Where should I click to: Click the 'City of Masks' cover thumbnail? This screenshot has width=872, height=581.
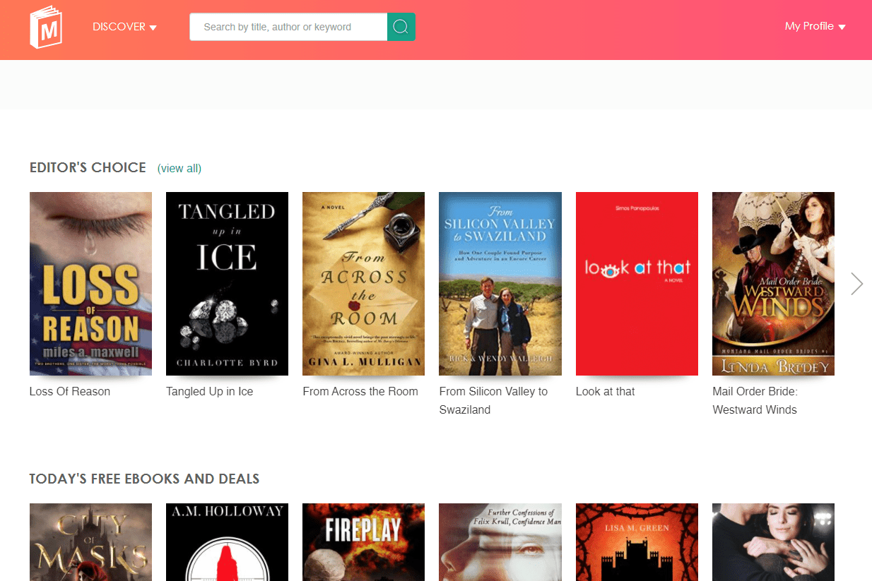click(x=90, y=542)
